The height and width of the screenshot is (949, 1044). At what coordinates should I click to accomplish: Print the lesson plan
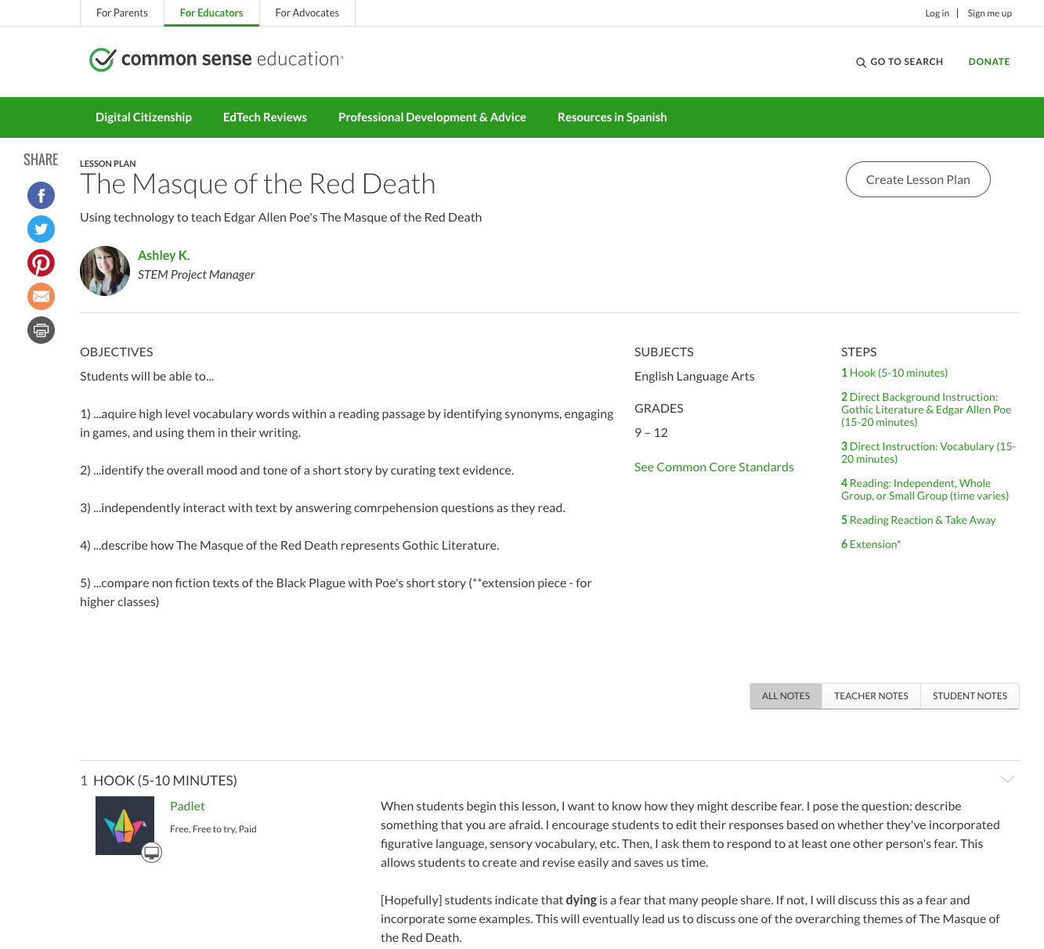(41, 330)
